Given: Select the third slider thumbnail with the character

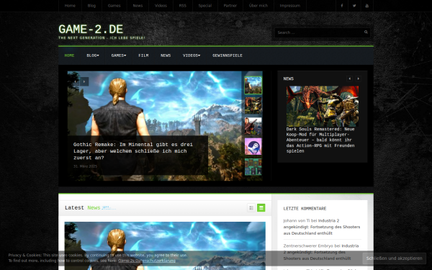Looking at the screenshot, I should [x=253, y=126].
